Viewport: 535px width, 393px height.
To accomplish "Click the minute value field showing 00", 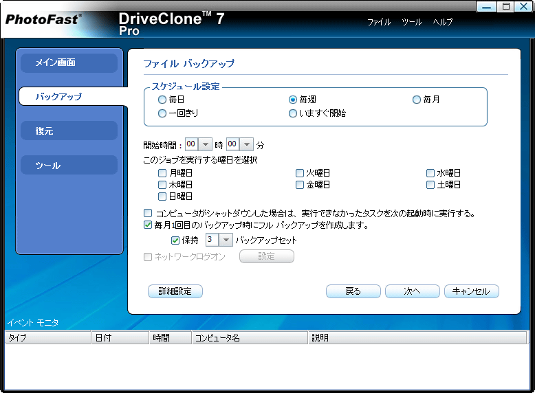I will [233, 144].
